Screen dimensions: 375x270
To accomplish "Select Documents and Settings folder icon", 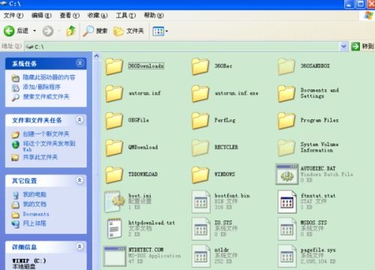I will click(x=286, y=93).
